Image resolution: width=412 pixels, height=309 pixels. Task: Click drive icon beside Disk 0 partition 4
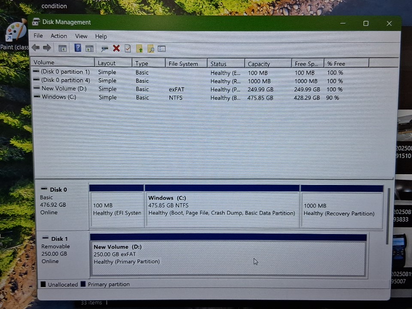pyautogui.click(x=36, y=80)
